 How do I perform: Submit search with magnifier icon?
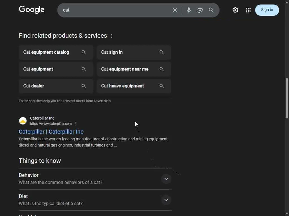[211, 10]
